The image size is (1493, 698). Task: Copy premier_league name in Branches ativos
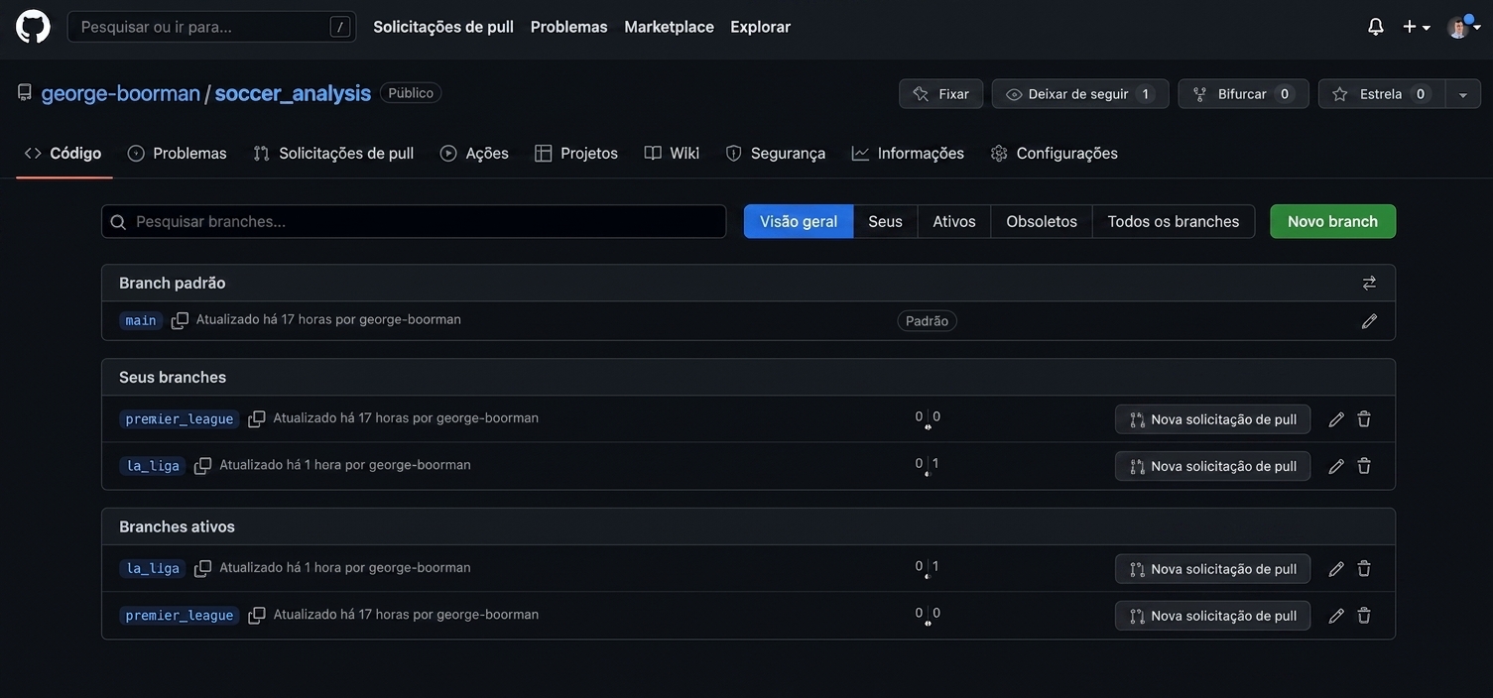point(256,616)
